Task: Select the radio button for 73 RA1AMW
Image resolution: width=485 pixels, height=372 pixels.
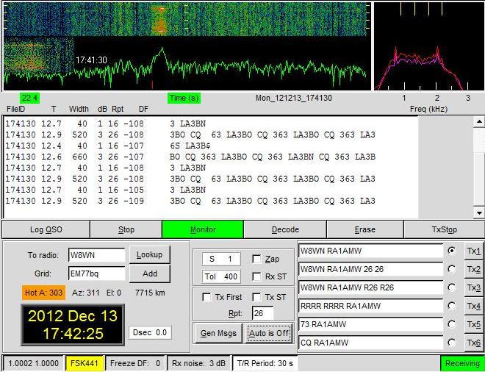Action: tap(452, 324)
